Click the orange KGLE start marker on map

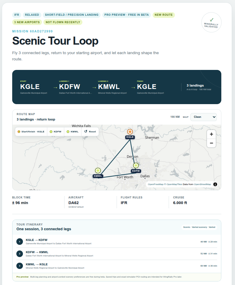point(130,131)
